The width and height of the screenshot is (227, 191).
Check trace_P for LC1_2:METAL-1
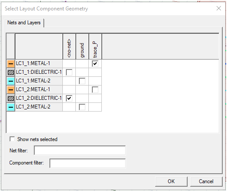pos(95,89)
